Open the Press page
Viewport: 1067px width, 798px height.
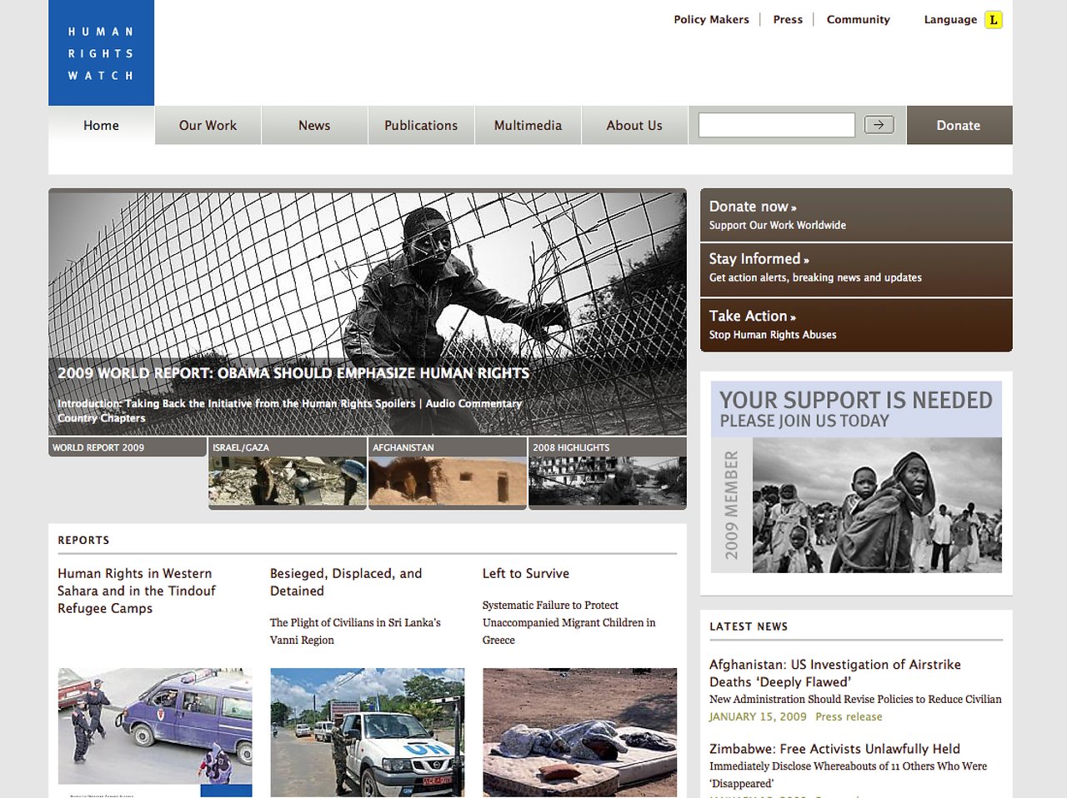pos(788,19)
